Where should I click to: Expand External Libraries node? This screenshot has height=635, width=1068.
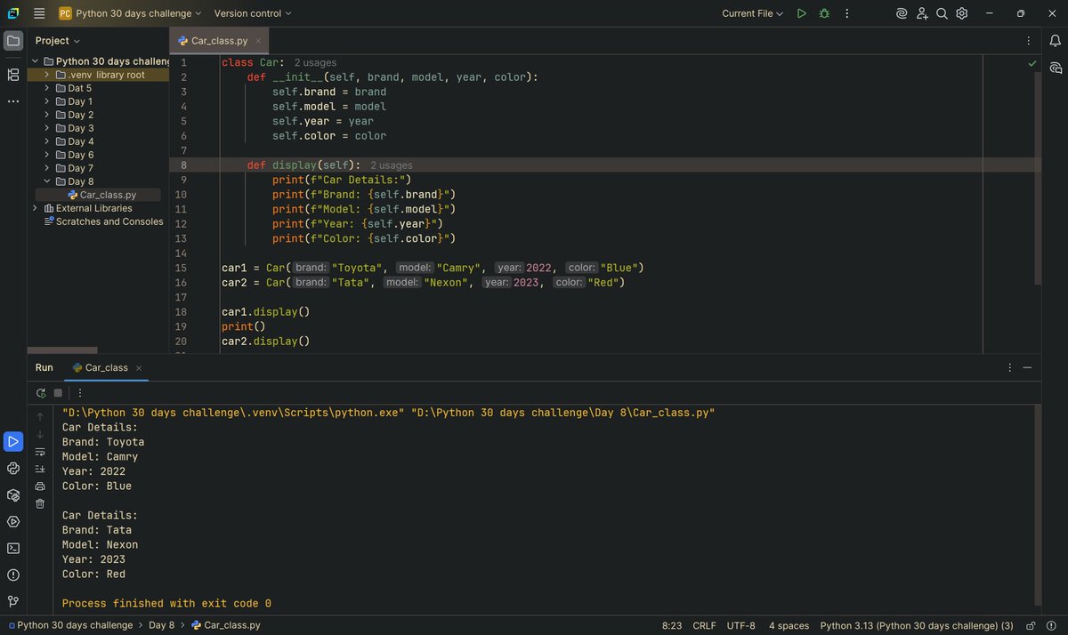[35, 208]
